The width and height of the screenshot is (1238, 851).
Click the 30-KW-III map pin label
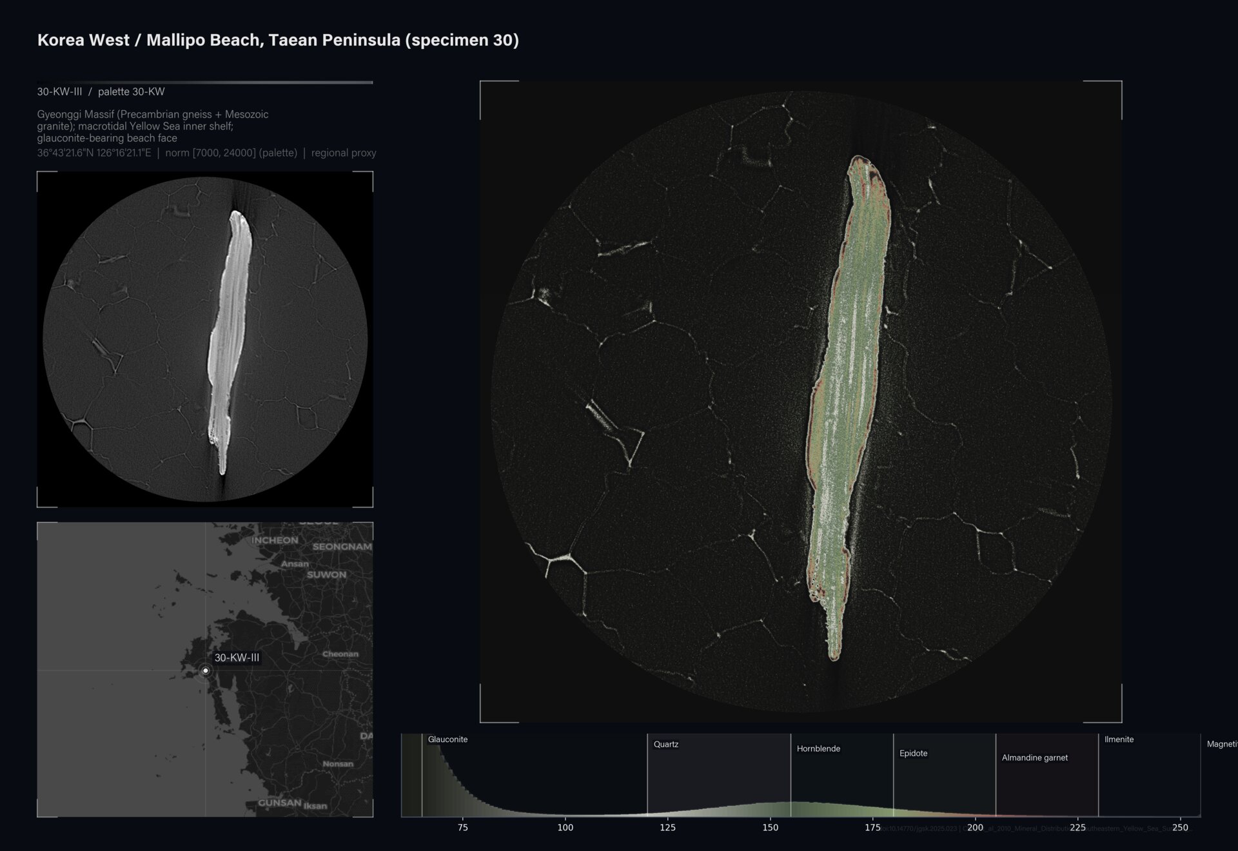(237, 658)
